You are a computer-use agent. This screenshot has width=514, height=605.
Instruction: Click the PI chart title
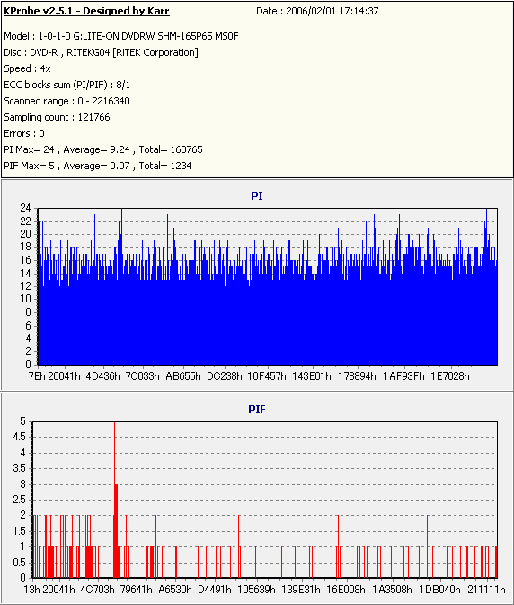257,196
